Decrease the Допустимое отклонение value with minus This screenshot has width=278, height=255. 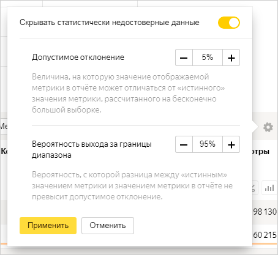(184, 57)
